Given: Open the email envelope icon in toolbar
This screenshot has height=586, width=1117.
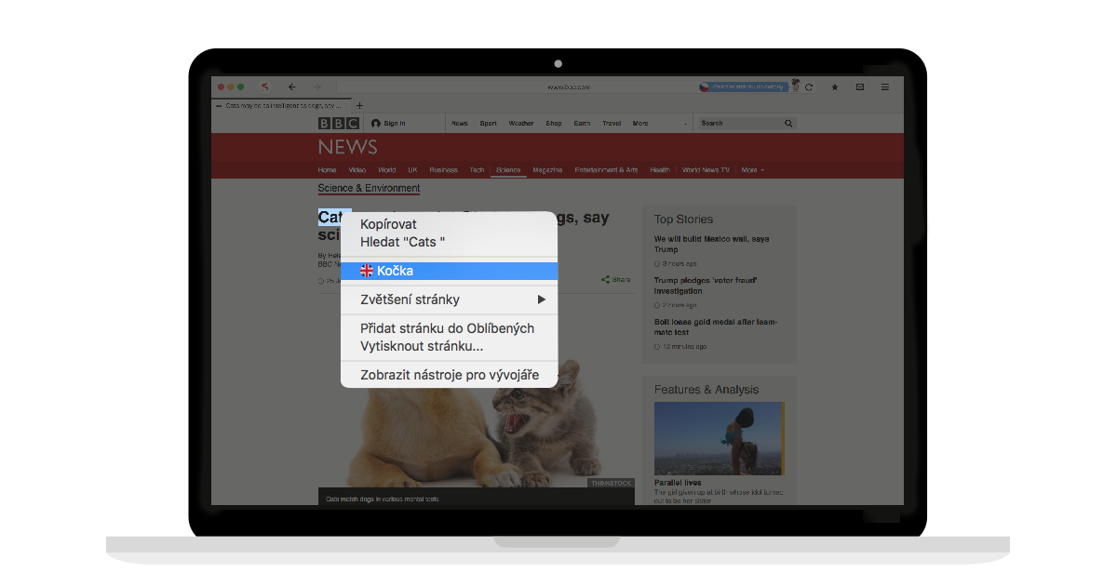Looking at the screenshot, I should (860, 87).
